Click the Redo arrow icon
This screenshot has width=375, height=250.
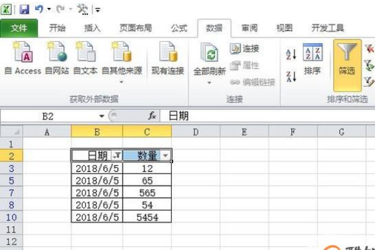pos(60,9)
